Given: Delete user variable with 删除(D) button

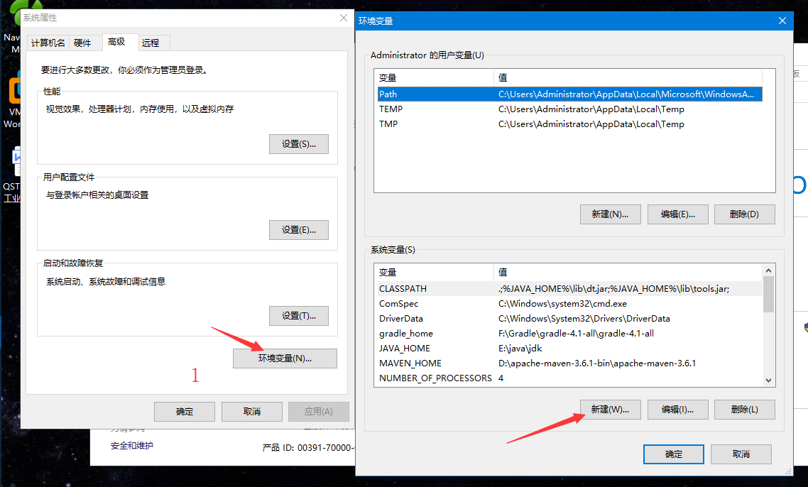Looking at the screenshot, I should tap(745, 214).
